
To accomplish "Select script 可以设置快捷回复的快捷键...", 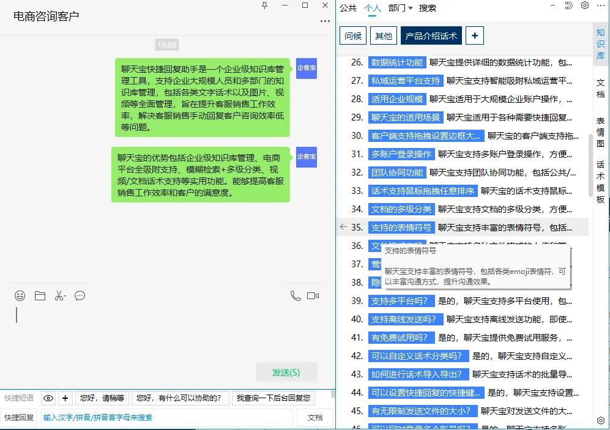I will (426, 393).
